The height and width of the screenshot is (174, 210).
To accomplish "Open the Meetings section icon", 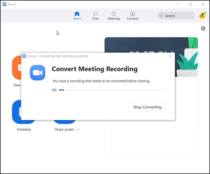I will (x=114, y=14).
